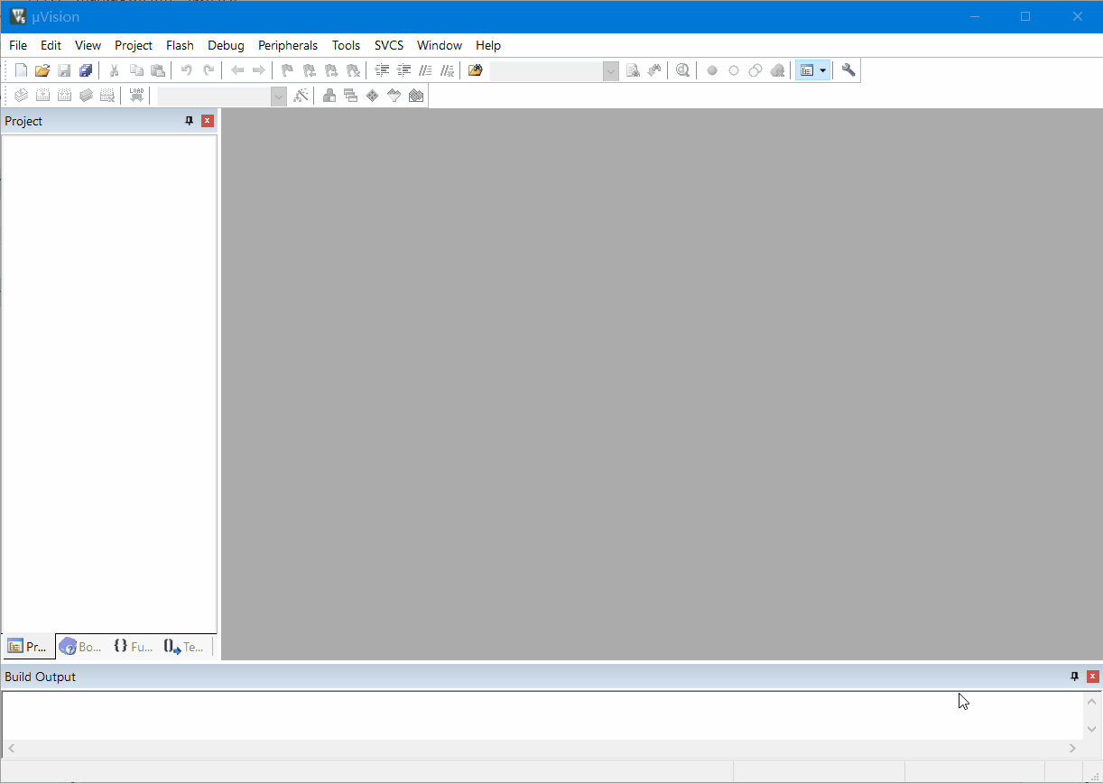Open the File menu
The image size is (1103, 783).
click(18, 45)
